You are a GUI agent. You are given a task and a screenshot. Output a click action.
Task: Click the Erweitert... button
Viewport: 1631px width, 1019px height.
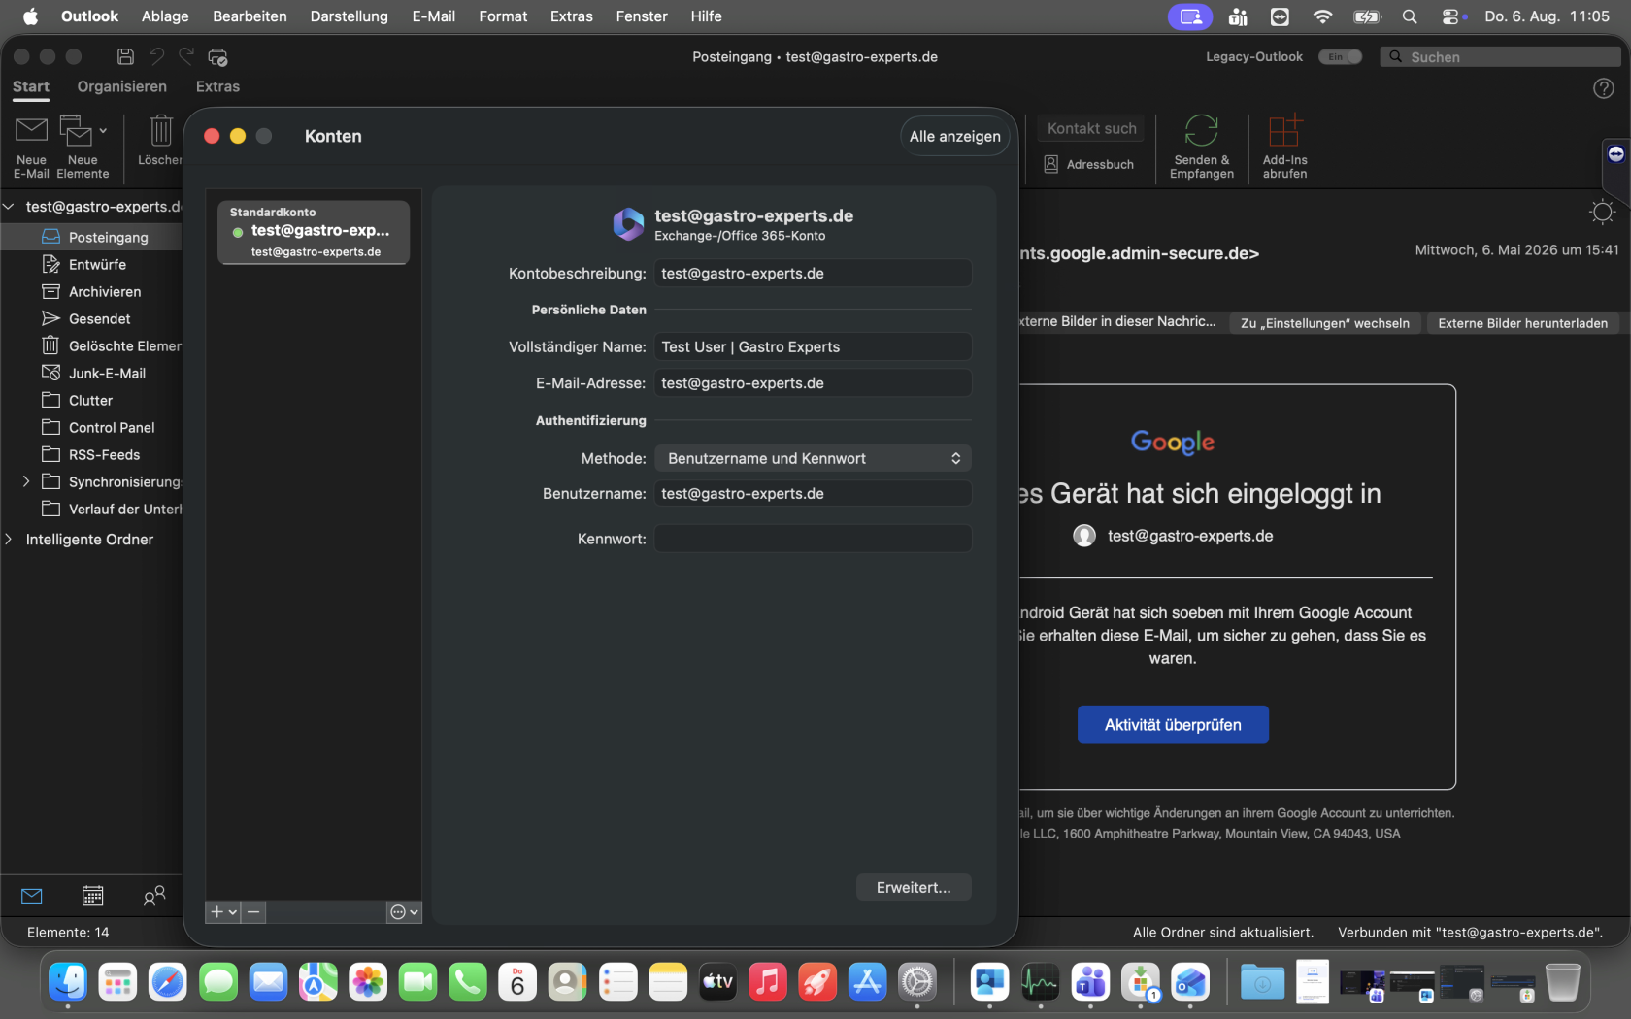click(914, 887)
